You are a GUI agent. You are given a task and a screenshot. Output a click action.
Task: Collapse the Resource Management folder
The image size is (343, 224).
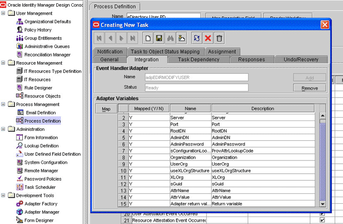3,63
